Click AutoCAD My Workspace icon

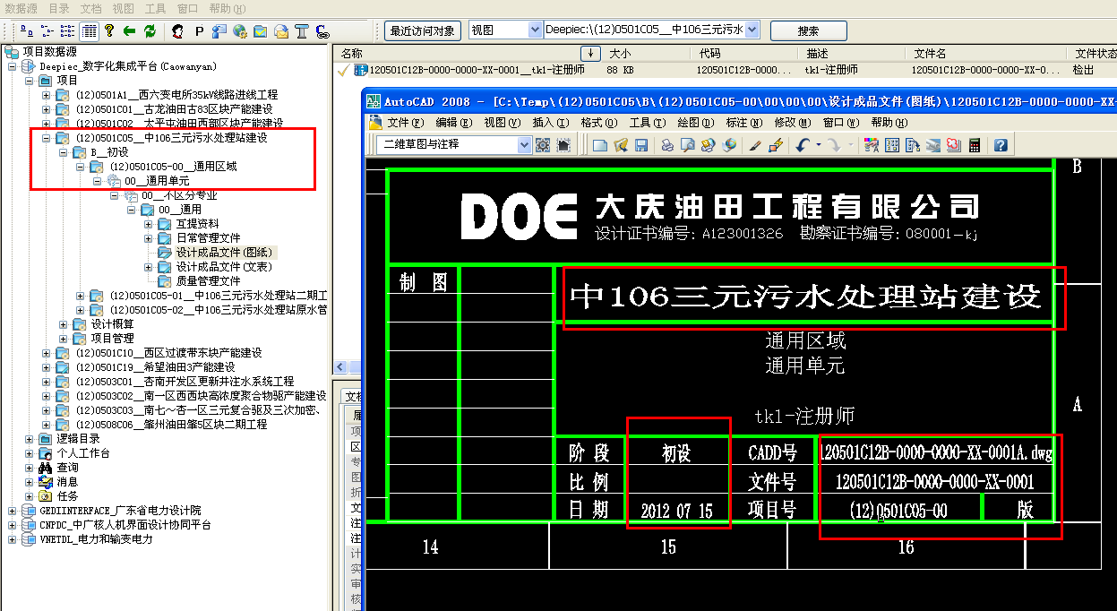(x=563, y=145)
